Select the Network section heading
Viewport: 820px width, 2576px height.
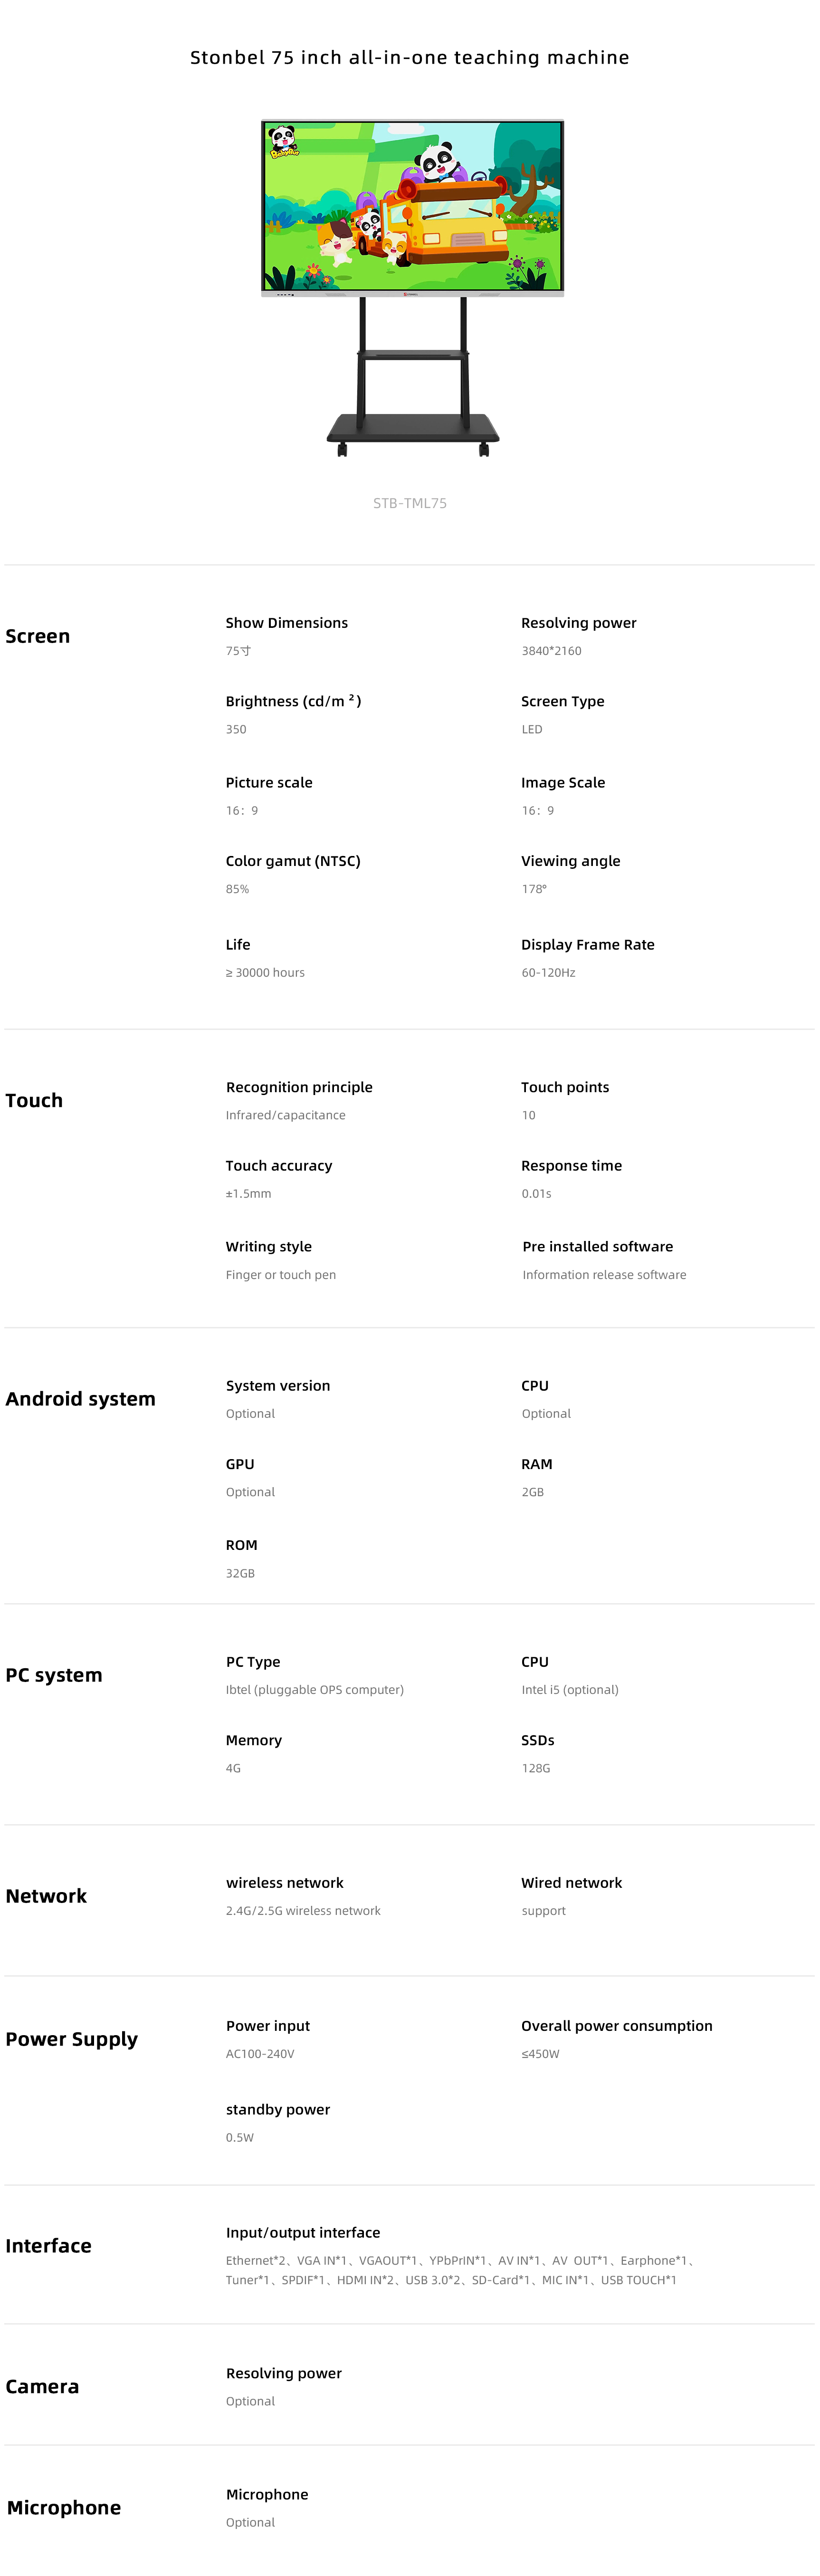coord(46,1896)
